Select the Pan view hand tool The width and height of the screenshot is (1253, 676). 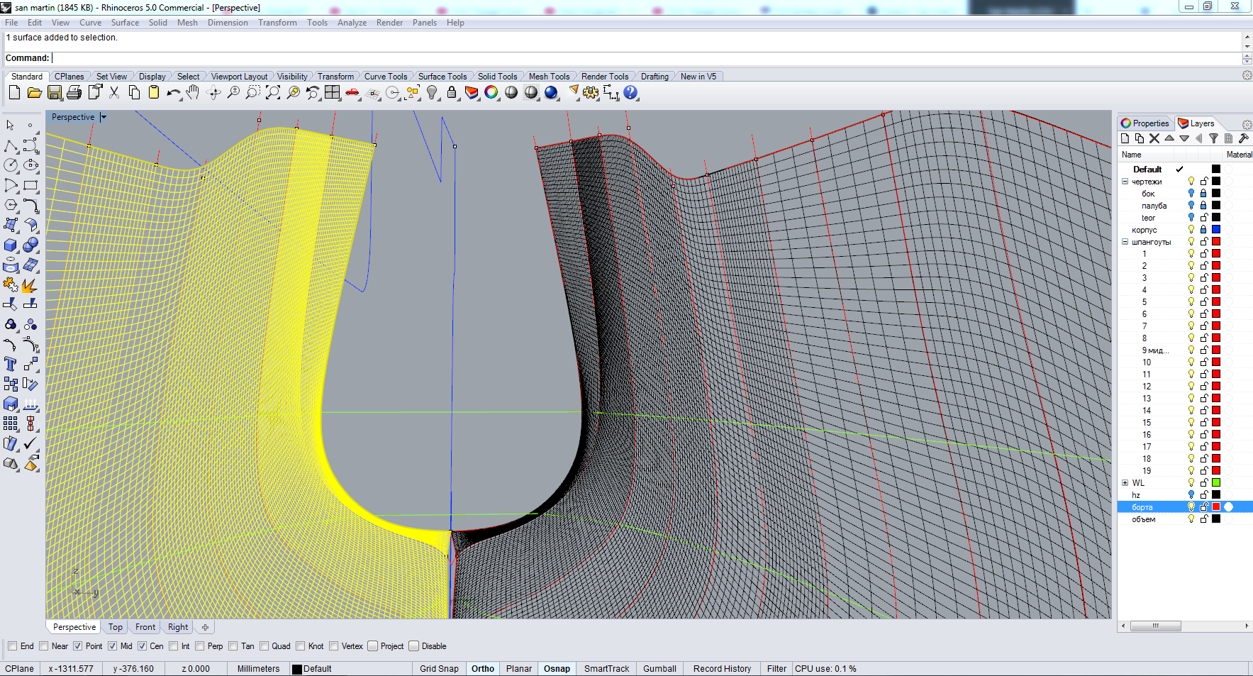coord(193,93)
